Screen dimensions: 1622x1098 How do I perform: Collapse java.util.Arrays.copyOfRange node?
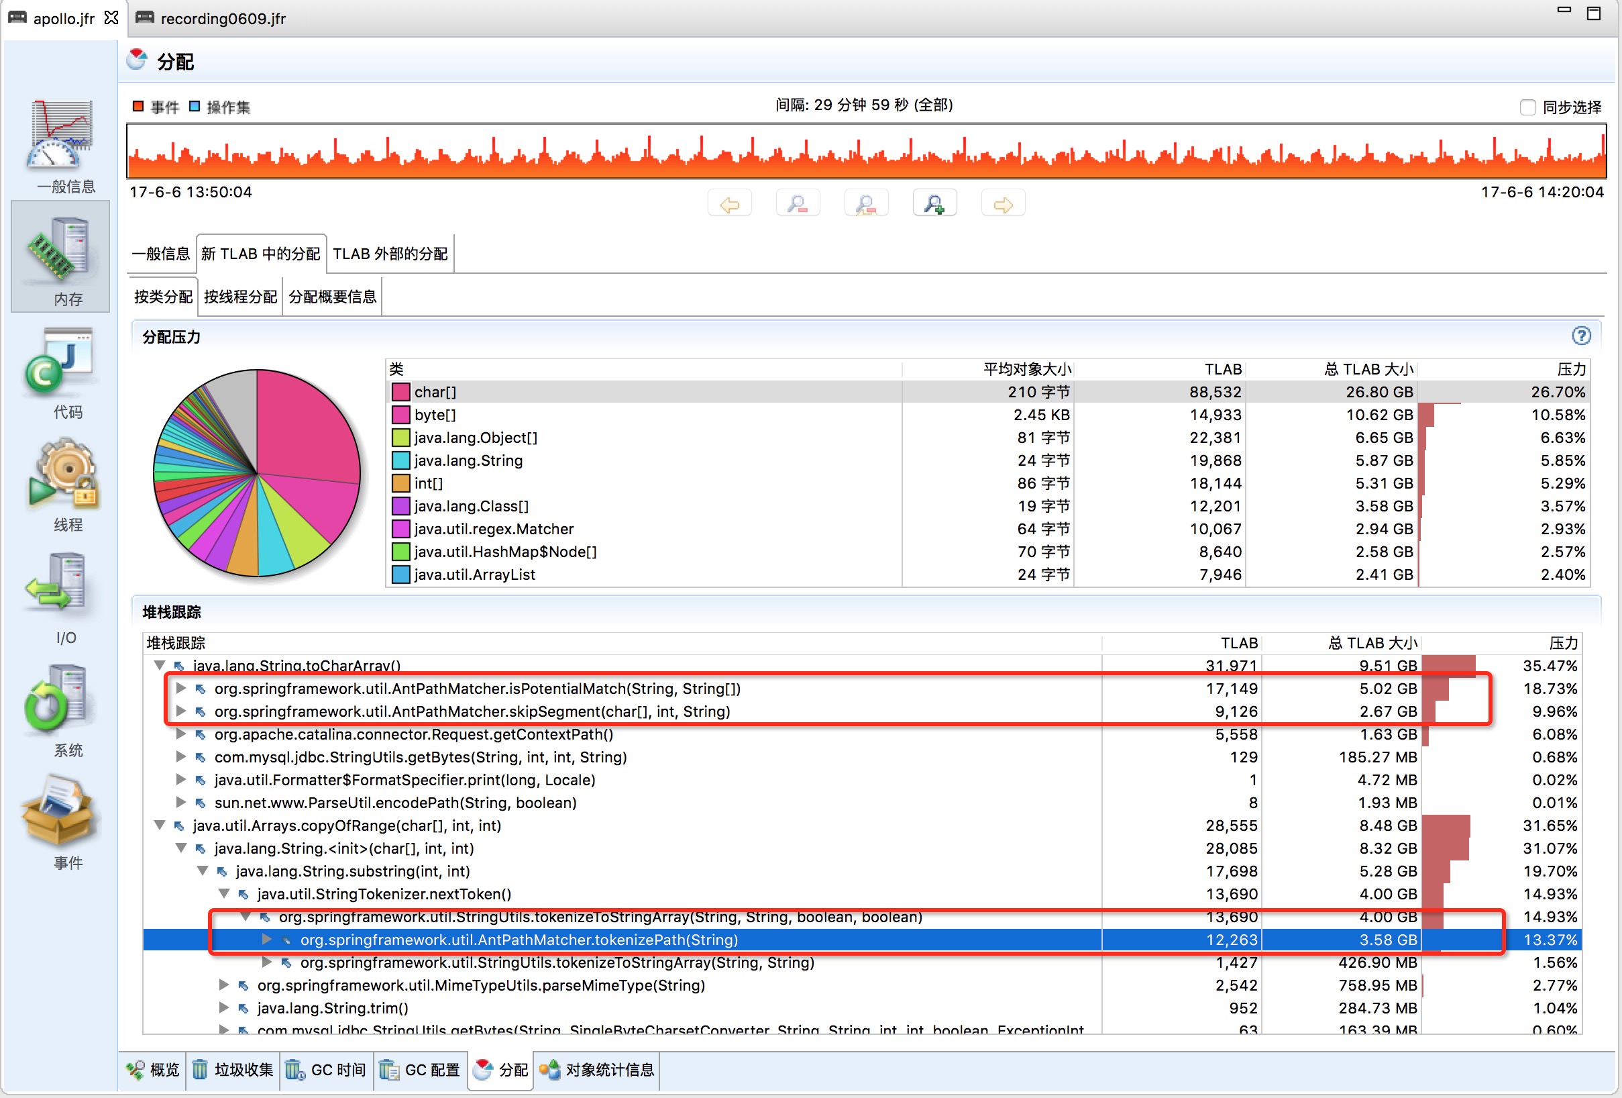tap(160, 826)
